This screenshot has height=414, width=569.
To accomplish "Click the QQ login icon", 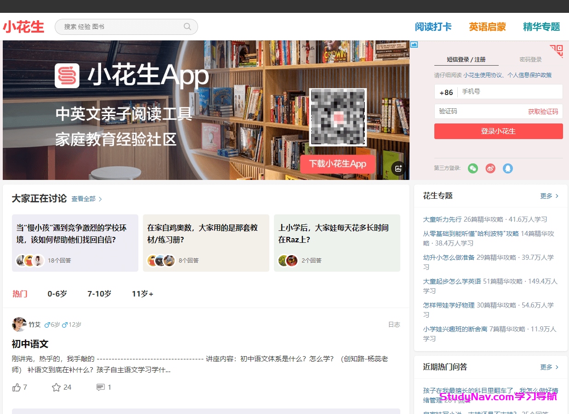I will [507, 168].
